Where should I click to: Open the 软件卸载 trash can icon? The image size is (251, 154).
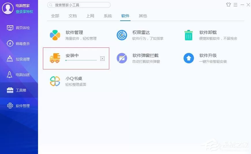pos(188,35)
